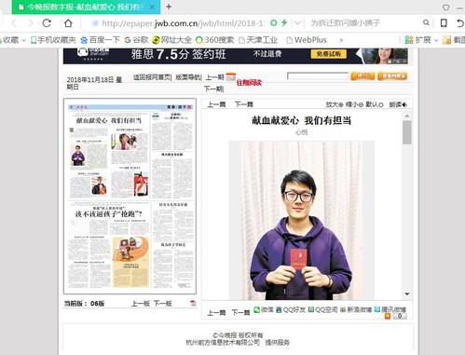Click 返回报网首页 link
Viewport: 465px width, 355px height.
click(x=152, y=77)
